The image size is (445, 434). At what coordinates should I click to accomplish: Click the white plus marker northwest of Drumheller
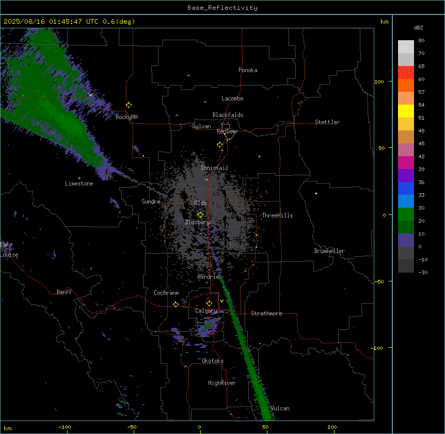(x=316, y=193)
